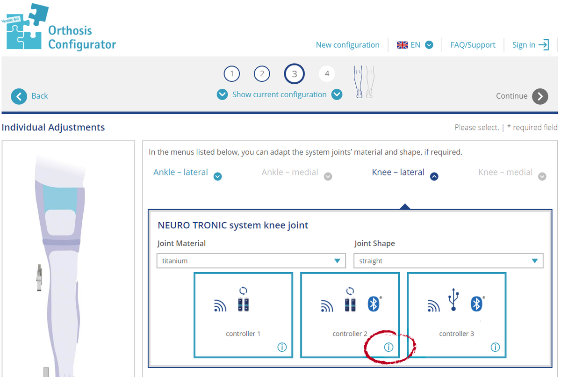Click the Joint Shape label
The width and height of the screenshot is (561, 377).
click(x=374, y=243)
